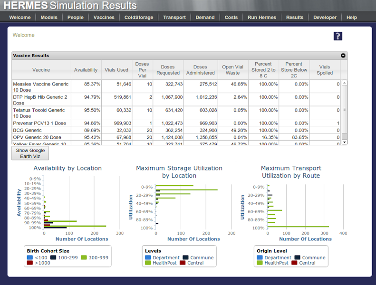
Task: Open the Developer menu
Action: tap(325, 18)
